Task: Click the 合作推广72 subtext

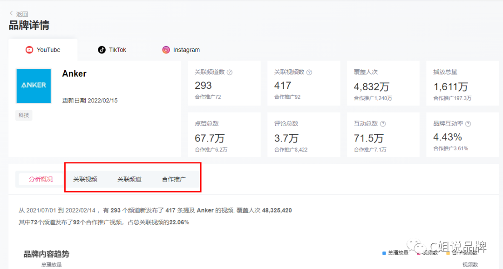Action: (208, 97)
